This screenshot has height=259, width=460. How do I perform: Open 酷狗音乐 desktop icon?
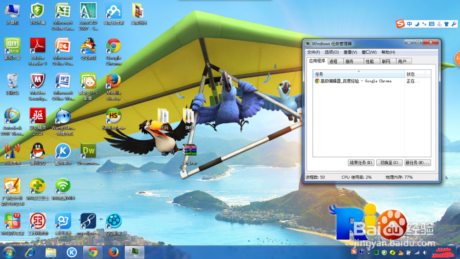[x=63, y=154]
